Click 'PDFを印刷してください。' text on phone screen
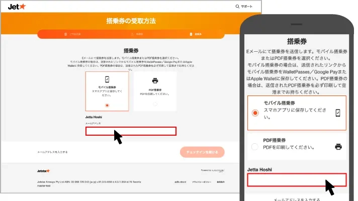Screen dimensions: 358x201 pyautogui.click(x=289, y=147)
